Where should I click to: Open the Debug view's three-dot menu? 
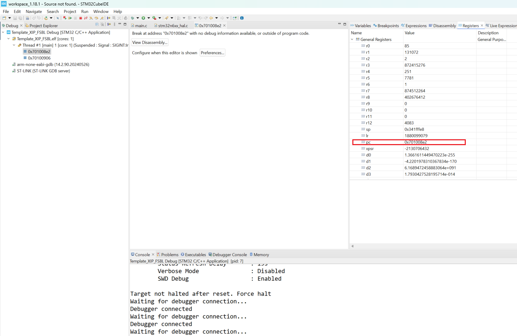pos(114,24)
